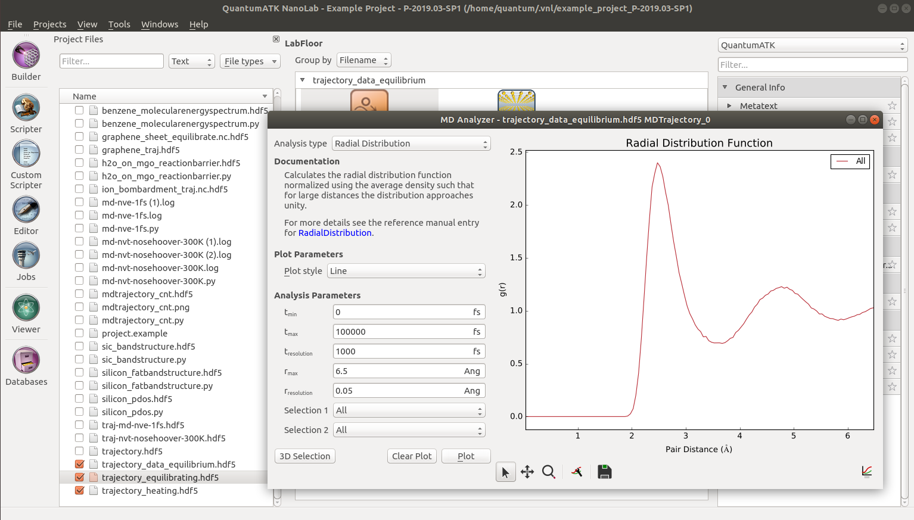Open the Group by Filename dropdown
The width and height of the screenshot is (914, 520).
coord(363,60)
